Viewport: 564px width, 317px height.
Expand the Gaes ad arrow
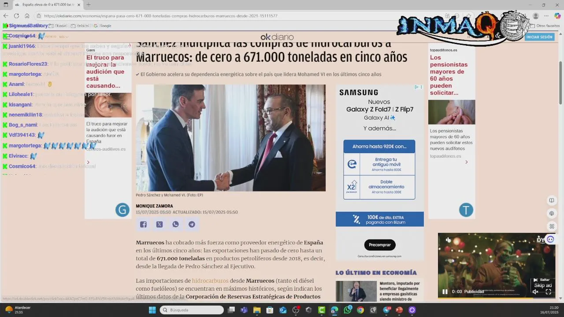click(88, 162)
